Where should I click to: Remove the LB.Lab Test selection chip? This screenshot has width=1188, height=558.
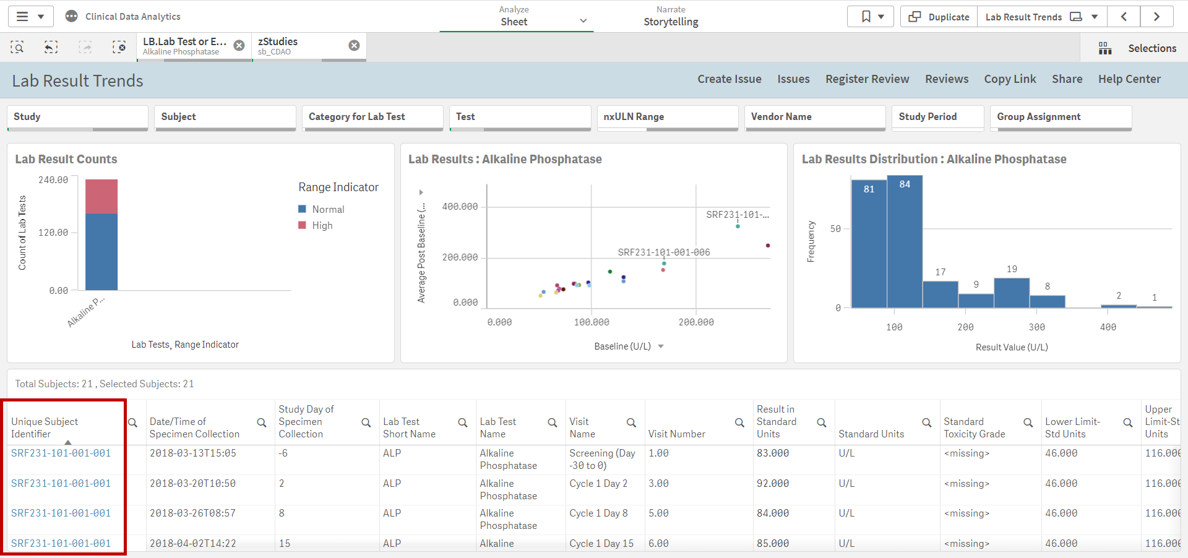(239, 46)
